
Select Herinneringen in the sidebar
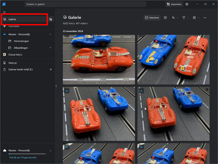pyautogui.click(x=21, y=41)
